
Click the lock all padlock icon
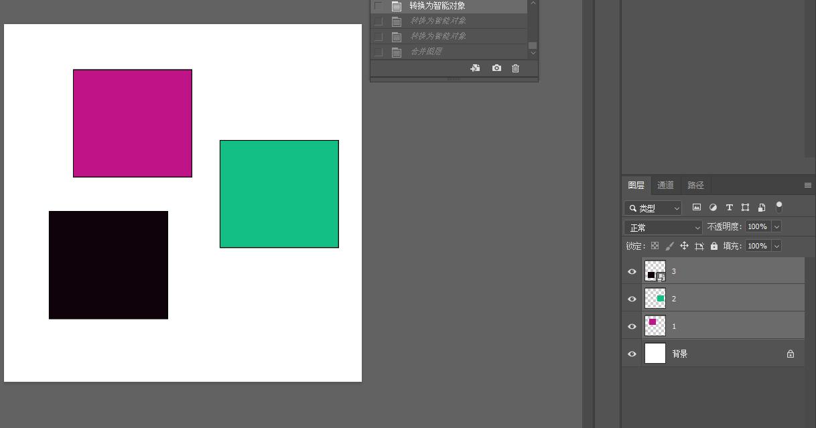tap(714, 246)
